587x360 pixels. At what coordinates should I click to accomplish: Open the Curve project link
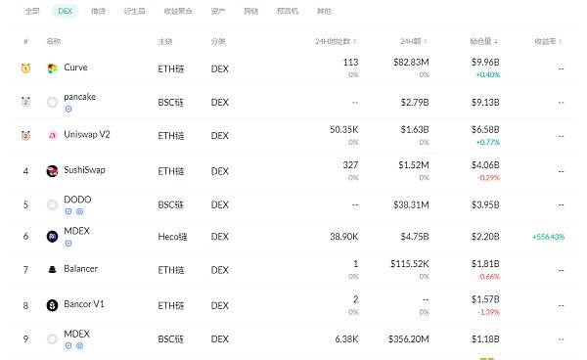pyautogui.click(x=75, y=67)
